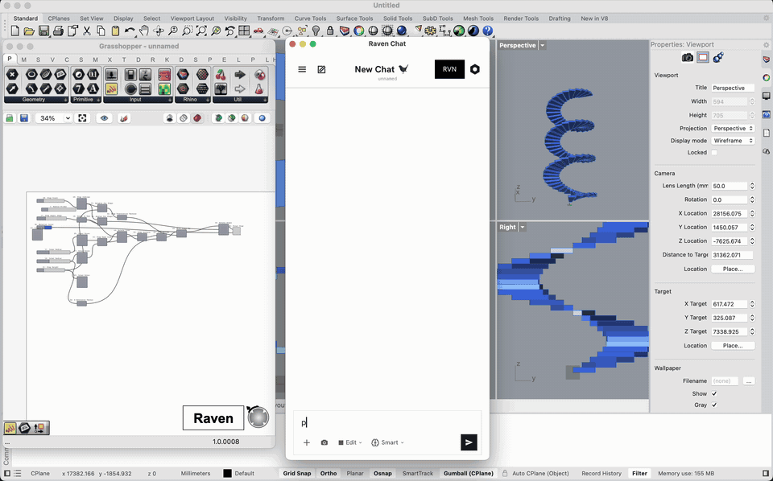This screenshot has width=773, height=481.
Task: Open the Smart model dropdown in Raven Chat
Action: (387, 442)
